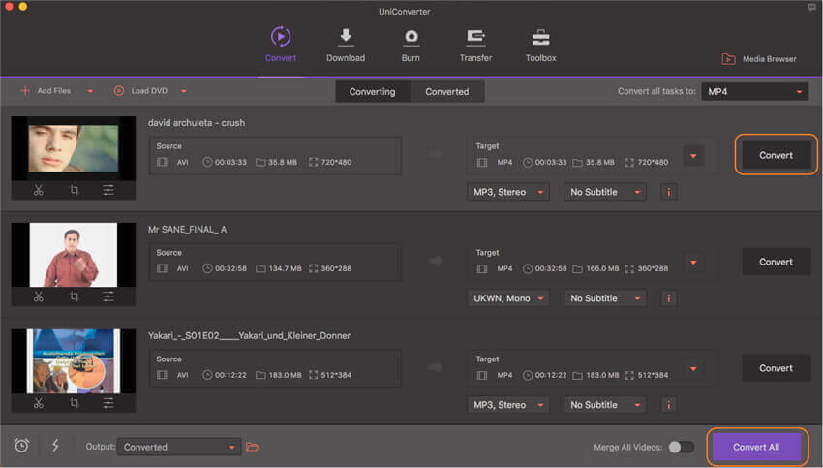Switch to the Converting tab

coord(372,91)
